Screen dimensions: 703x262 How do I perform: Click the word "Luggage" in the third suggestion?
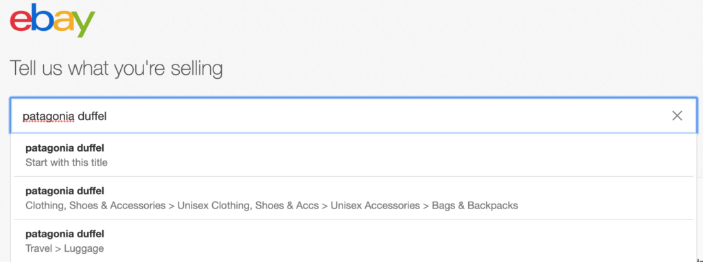click(x=84, y=248)
